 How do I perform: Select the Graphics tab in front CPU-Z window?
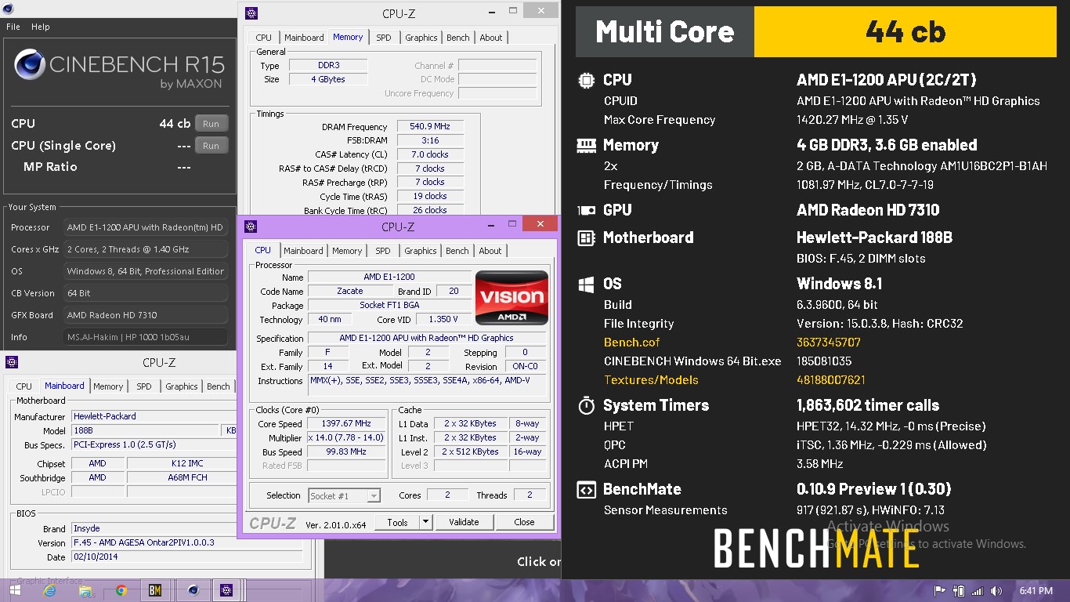(x=421, y=251)
